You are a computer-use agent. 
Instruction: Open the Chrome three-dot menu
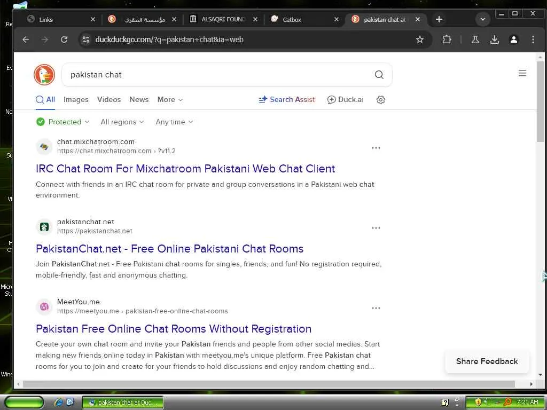tap(533, 40)
